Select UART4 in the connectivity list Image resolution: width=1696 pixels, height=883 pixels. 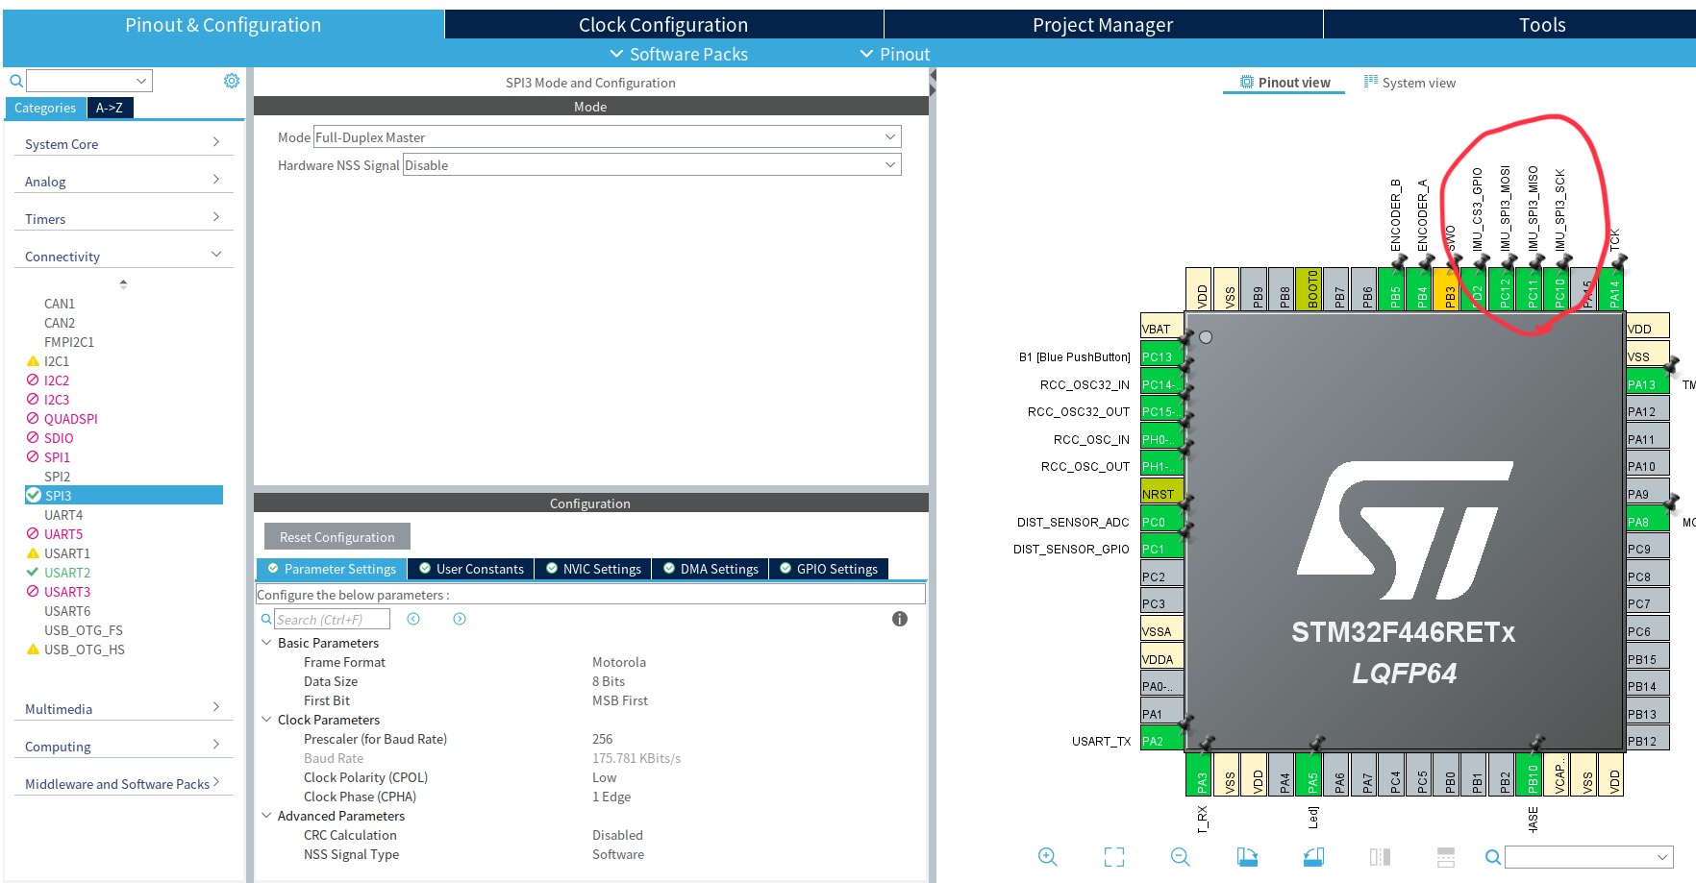(x=63, y=515)
